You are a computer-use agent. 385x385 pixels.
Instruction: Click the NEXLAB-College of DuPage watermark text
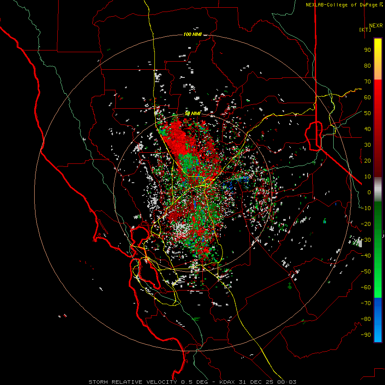344,5
